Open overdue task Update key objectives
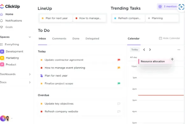 tap(59, 104)
